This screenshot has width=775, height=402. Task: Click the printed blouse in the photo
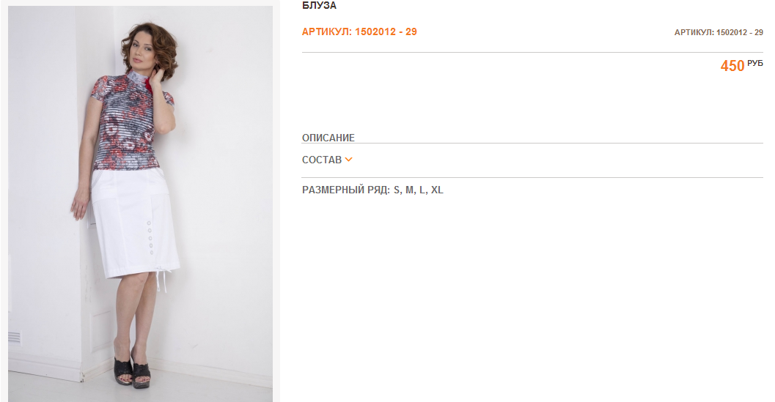[131, 121]
